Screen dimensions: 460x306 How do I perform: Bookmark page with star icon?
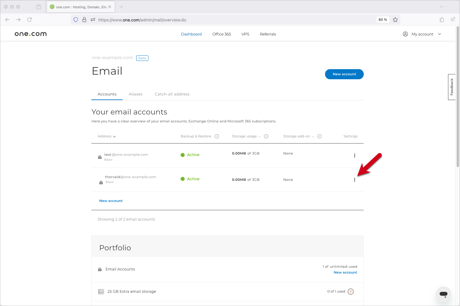pos(395,20)
